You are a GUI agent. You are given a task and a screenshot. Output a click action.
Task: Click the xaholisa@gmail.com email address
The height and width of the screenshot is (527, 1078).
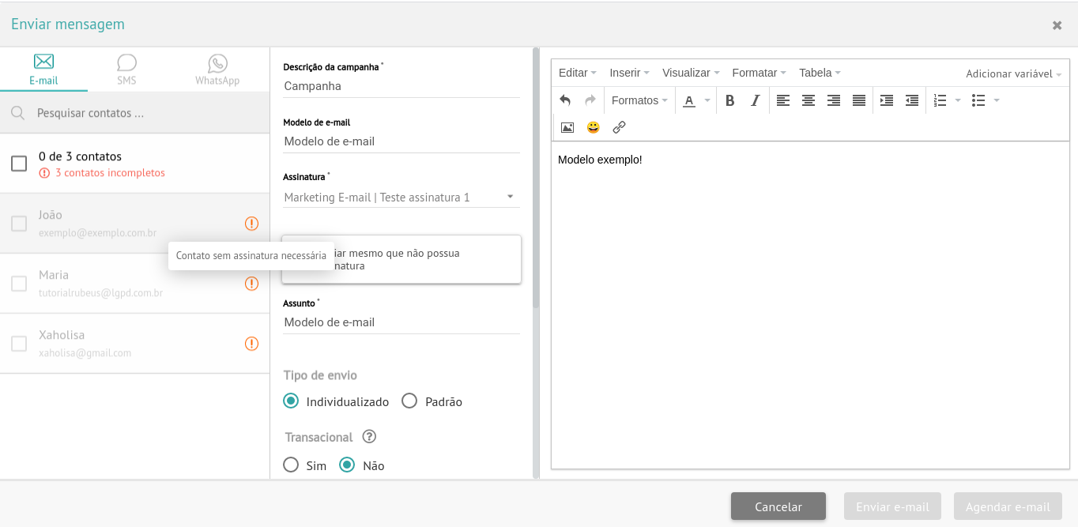coord(85,353)
